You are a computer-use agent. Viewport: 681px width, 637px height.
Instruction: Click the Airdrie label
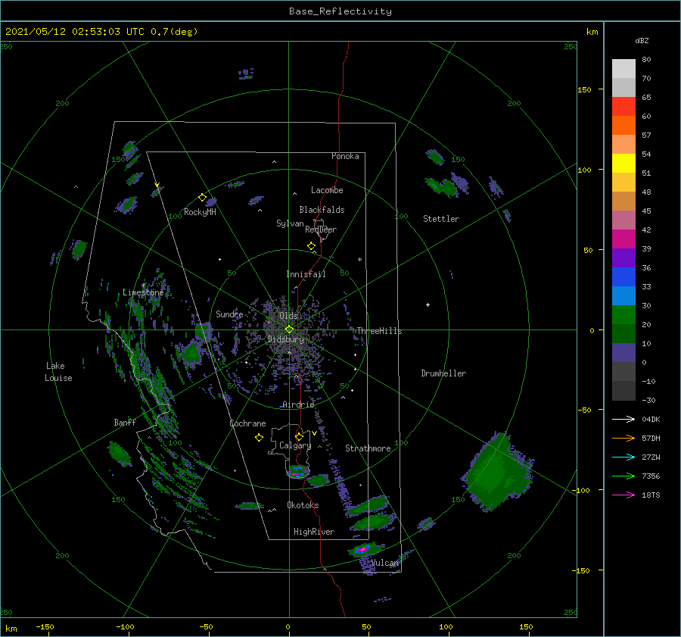tap(298, 404)
